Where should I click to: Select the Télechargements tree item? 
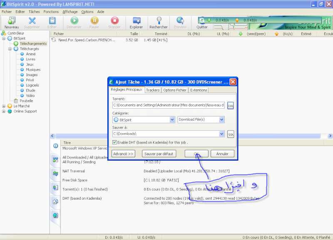coord(33,44)
